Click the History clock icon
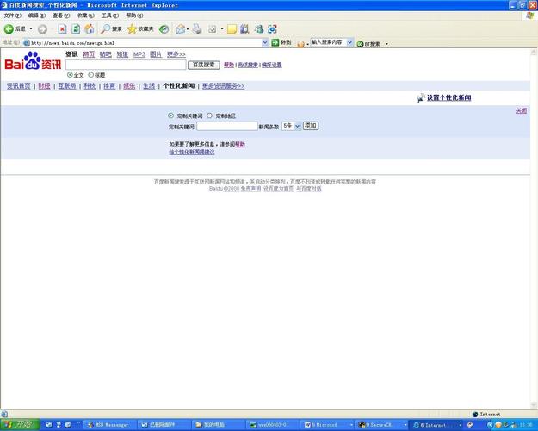Screen dimensions: 538x431 point(164,29)
